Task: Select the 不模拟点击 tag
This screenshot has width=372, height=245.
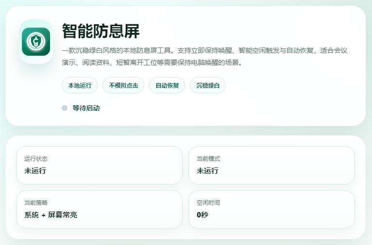Action: [x=123, y=85]
